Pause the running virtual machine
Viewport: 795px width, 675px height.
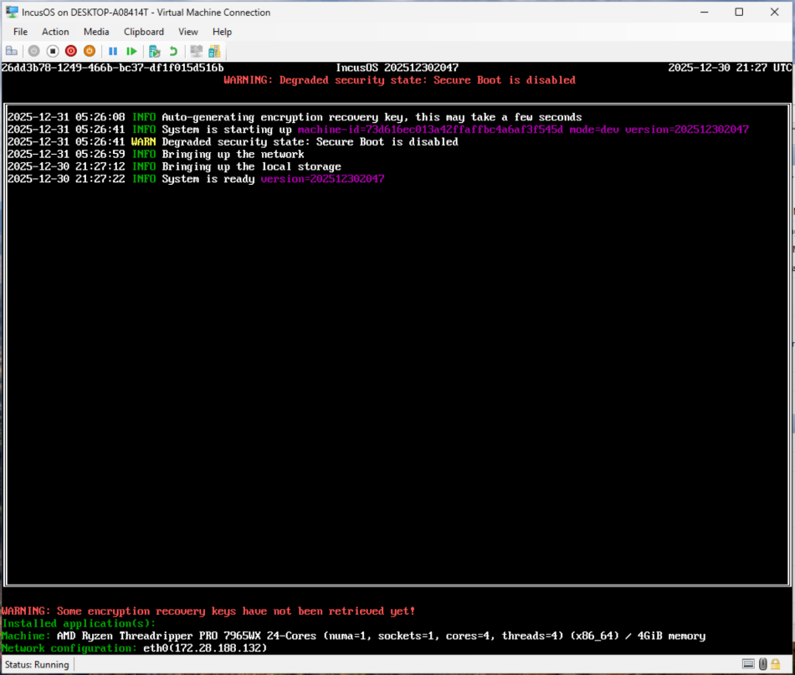[113, 51]
